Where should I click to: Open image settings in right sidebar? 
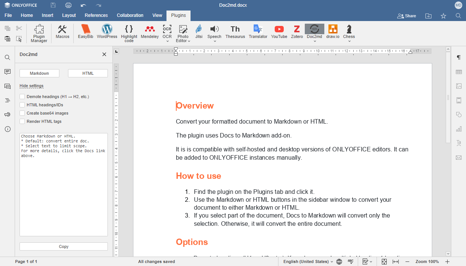459,86
